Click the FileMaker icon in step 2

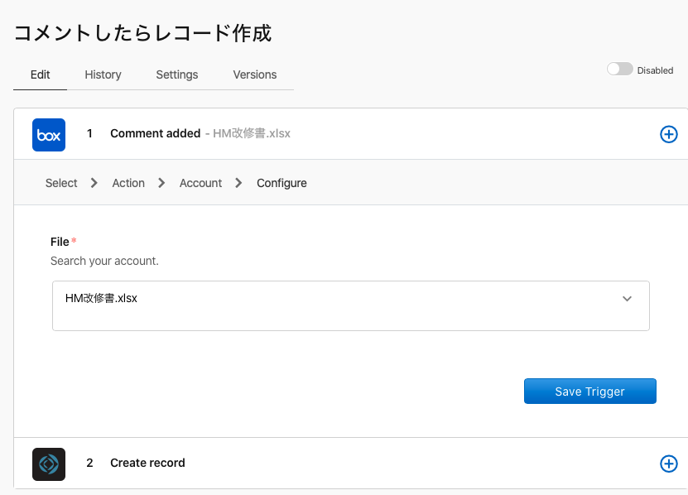(49, 464)
